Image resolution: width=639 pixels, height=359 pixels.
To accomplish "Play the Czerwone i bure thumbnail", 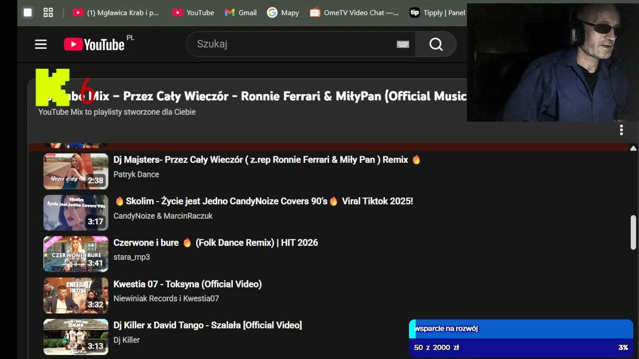I will point(76,254).
